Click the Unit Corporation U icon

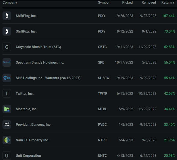[7, 156]
